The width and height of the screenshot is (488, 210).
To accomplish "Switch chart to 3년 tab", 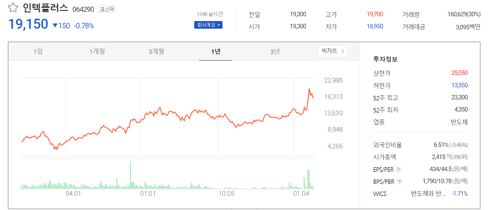I will (x=275, y=51).
